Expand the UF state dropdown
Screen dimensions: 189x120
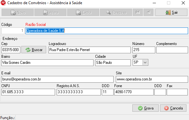[x=145, y=63]
